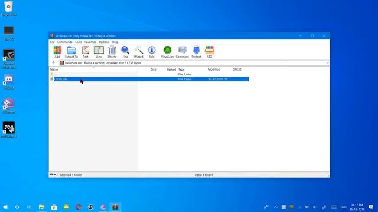Launch the Wizard toolbar icon
This screenshot has height=212, width=378.
click(x=139, y=52)
